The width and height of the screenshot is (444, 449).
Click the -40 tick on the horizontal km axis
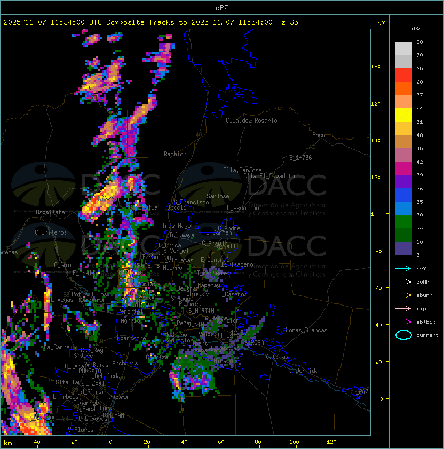tap(35, 442)
